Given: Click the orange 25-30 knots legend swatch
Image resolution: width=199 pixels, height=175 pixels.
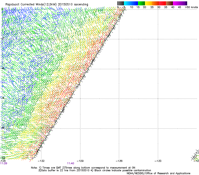Looking at the screenshot, I should point(155,3).
